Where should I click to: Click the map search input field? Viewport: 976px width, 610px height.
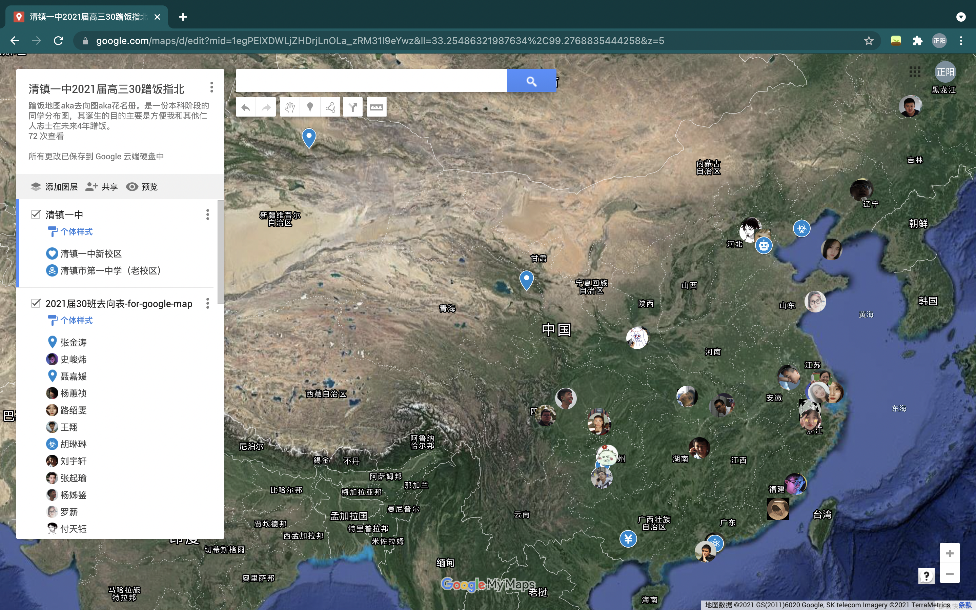[x=371, y=81]
